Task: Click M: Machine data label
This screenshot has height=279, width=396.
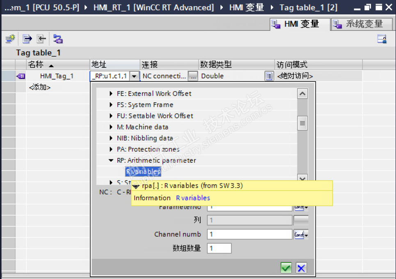Action: [x=142, y=127]
